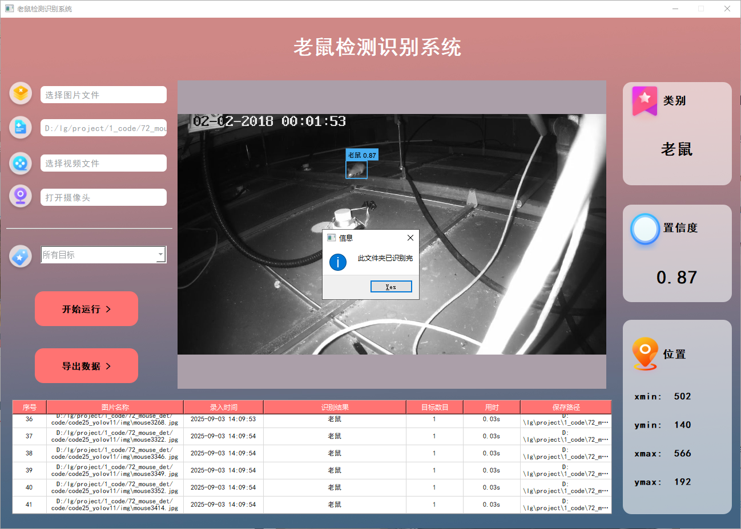Click the 保存路径 column header
This screenshot has width=741, height=529.
pyautogui.click(x=566, y=407)
